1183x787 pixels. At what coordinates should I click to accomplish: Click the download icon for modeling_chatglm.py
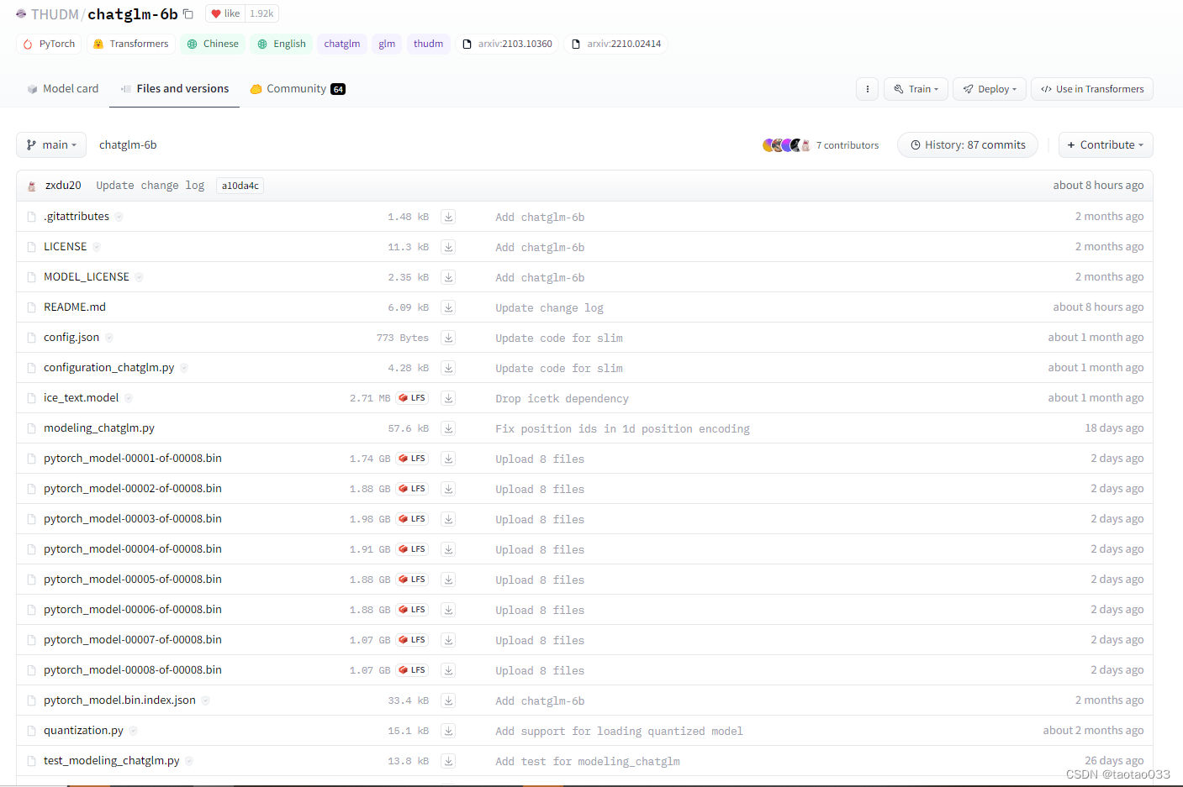pyautogui.click(x=448, y=428)
